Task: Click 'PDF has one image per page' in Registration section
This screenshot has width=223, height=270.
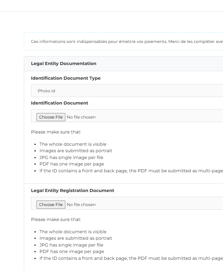Action: tap(71, 252)
